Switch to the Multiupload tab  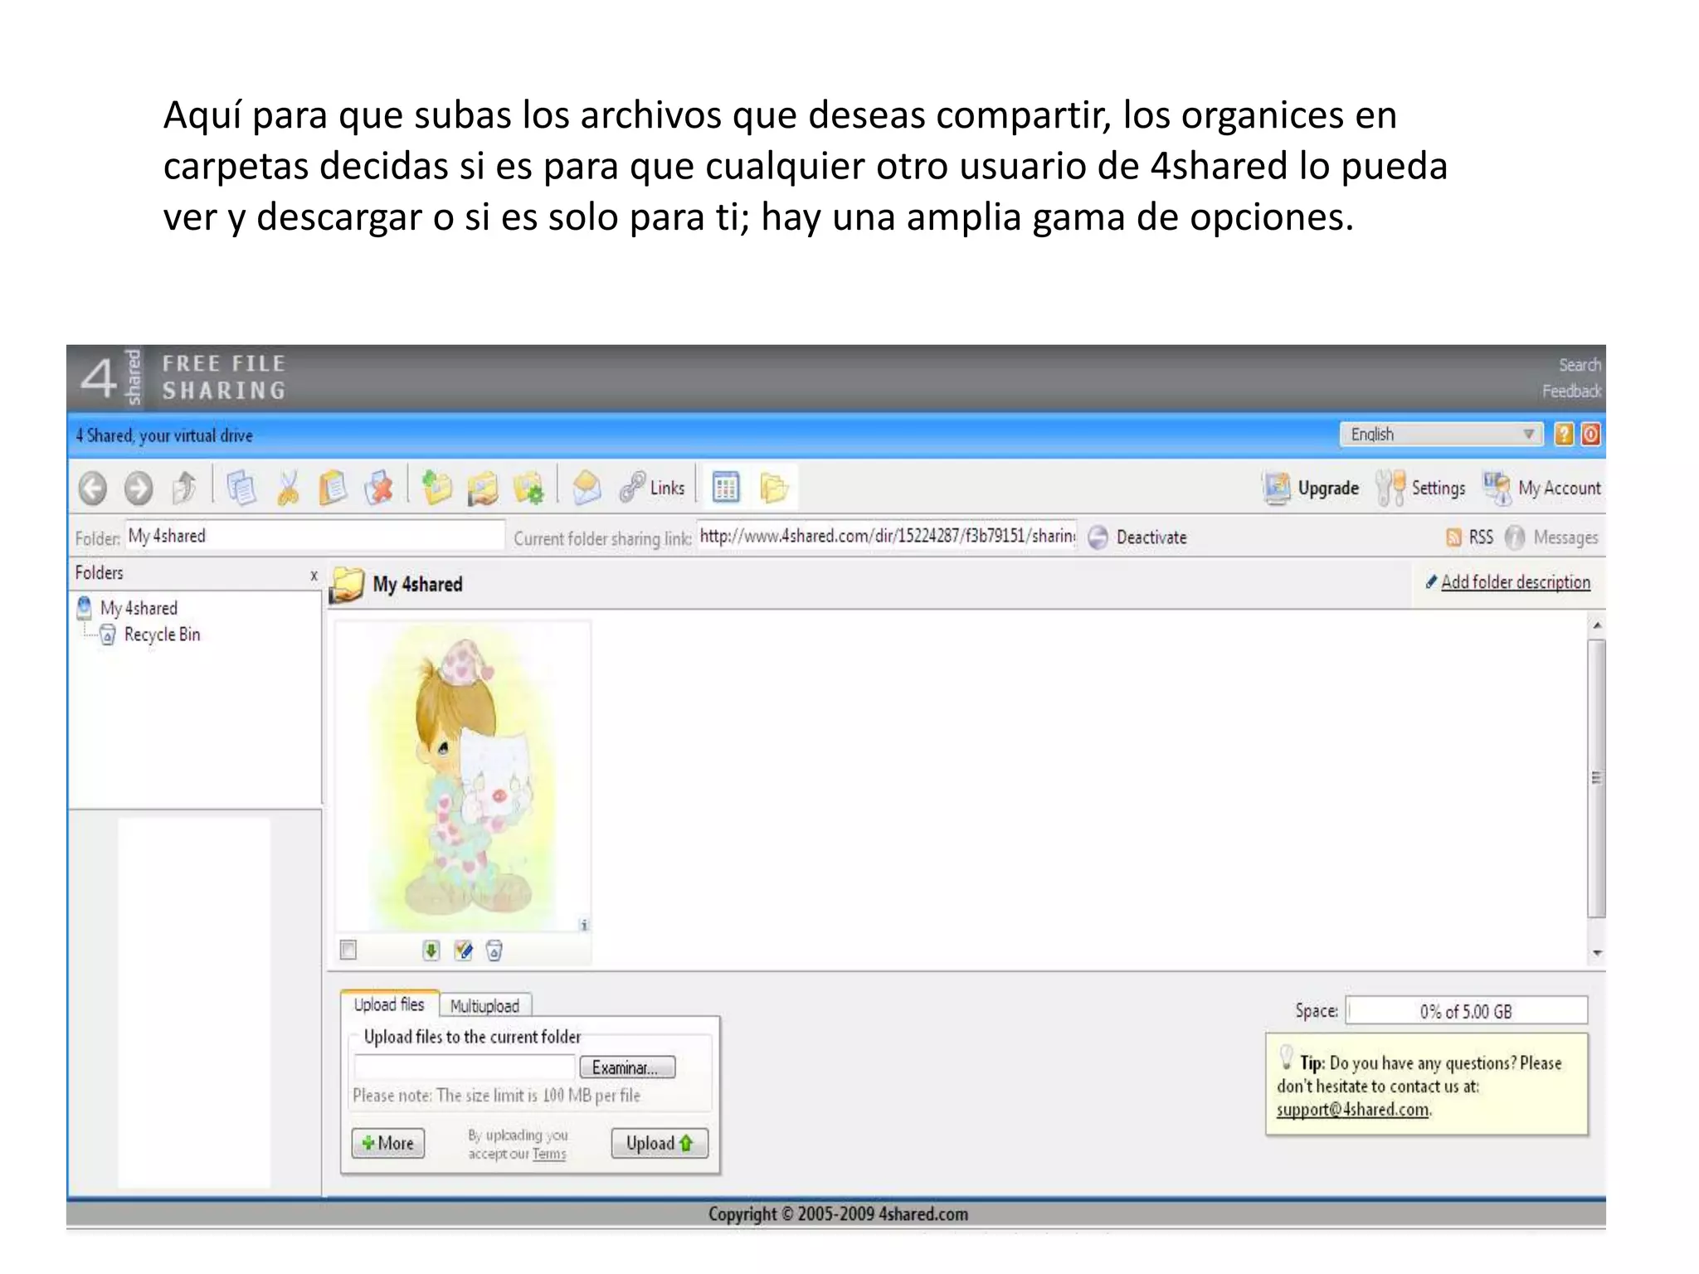click(x=485, y=1006)
